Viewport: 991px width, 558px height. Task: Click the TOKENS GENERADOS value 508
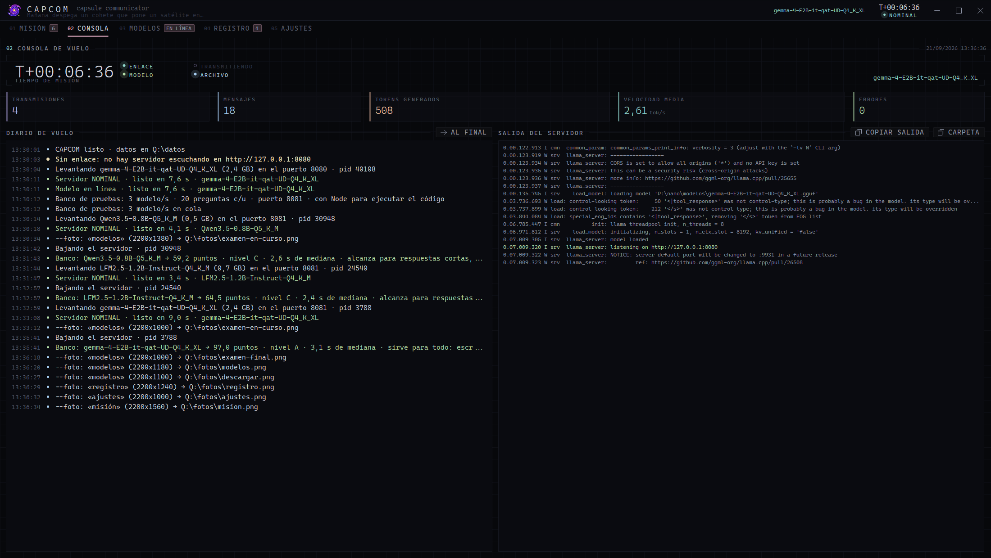[x=384, y=111]
